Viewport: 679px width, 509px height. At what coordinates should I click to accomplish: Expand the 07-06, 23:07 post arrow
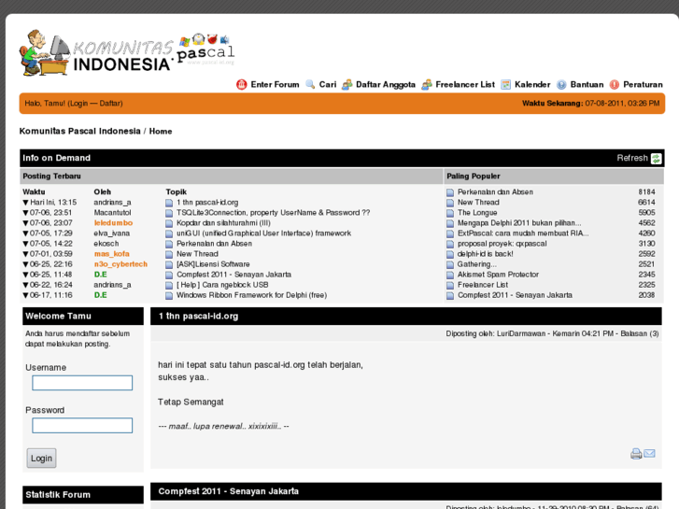pyautogui.click(x=25, y=223)
